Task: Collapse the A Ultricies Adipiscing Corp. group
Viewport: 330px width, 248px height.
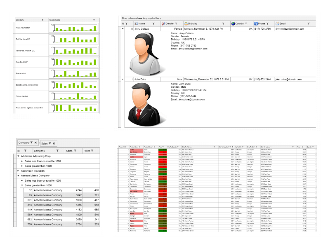Action: [18, 156]
